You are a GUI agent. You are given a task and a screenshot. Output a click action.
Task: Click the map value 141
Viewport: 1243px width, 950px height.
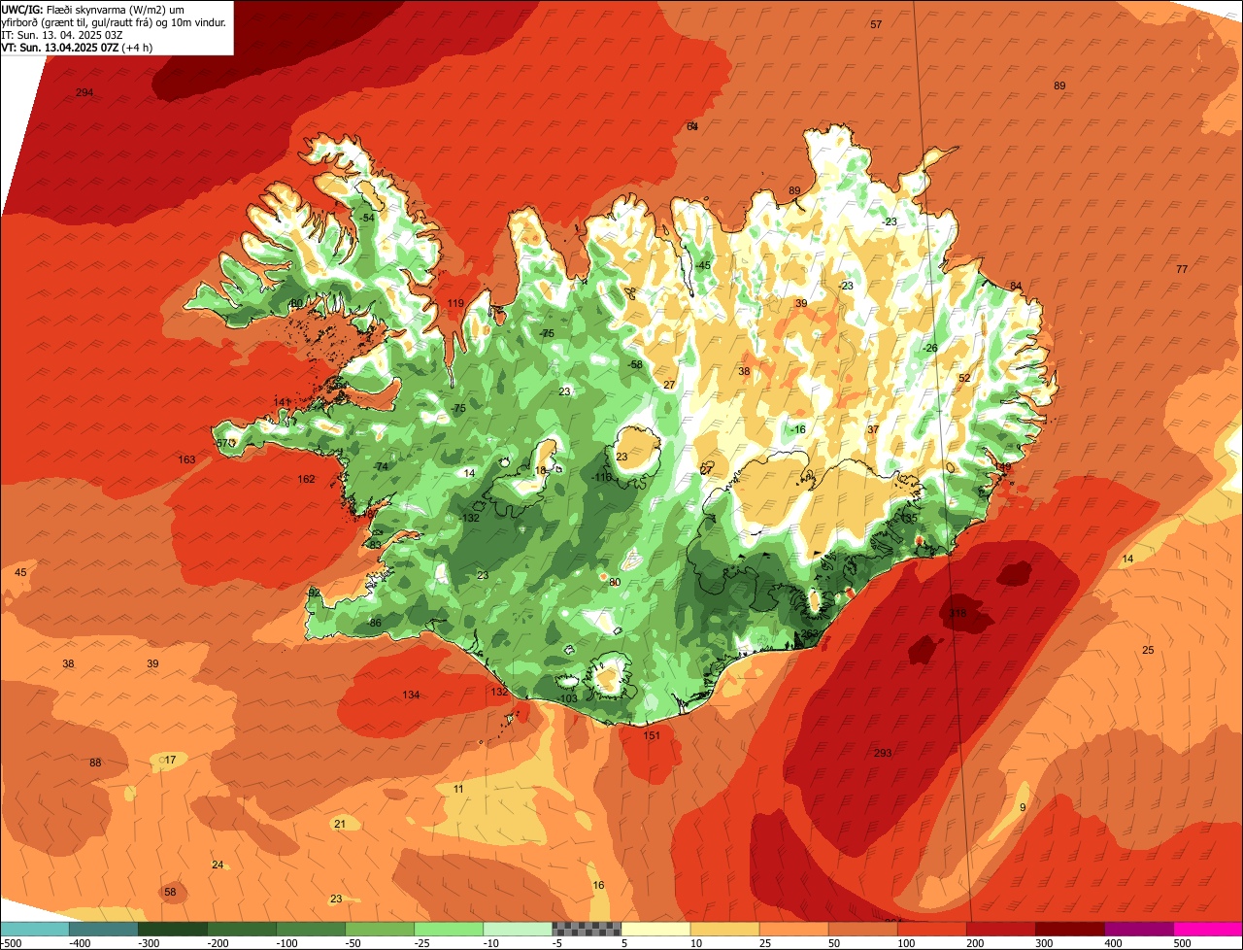click(283, 402)
